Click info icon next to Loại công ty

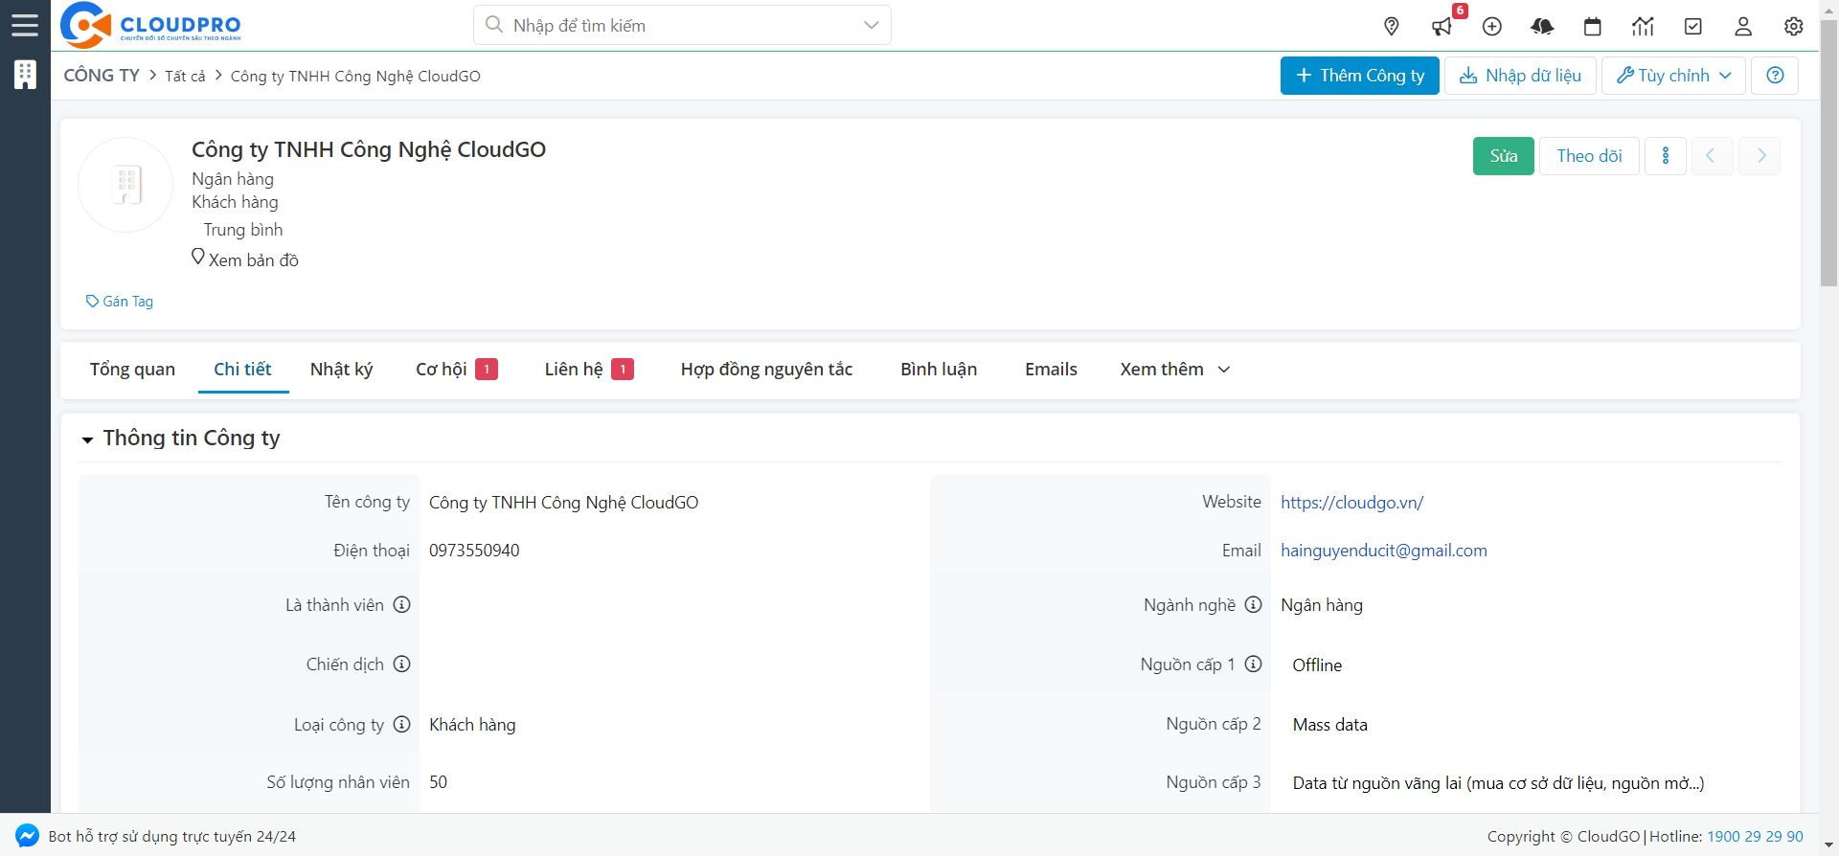[402, 725]
